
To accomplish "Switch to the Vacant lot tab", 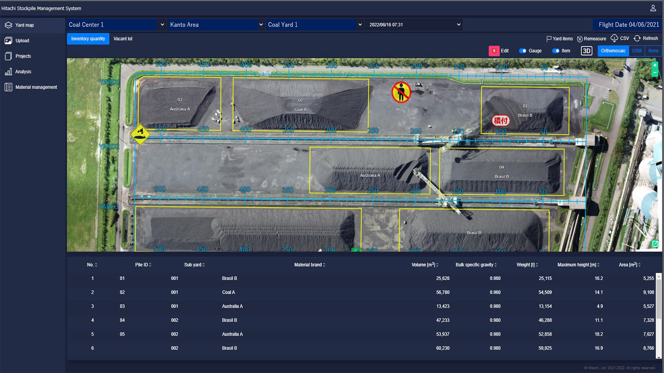I will 123,39.
